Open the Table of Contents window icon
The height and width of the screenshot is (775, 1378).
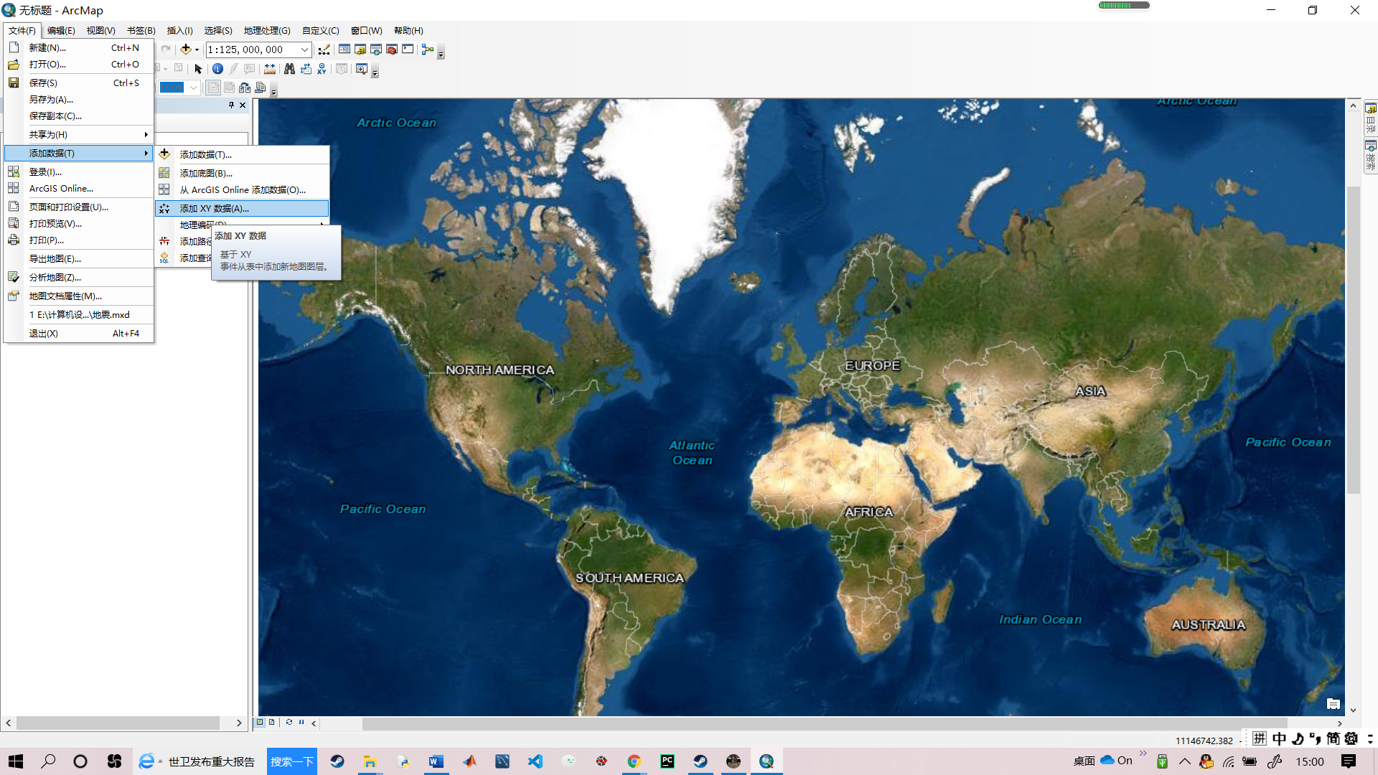point(344,50)
